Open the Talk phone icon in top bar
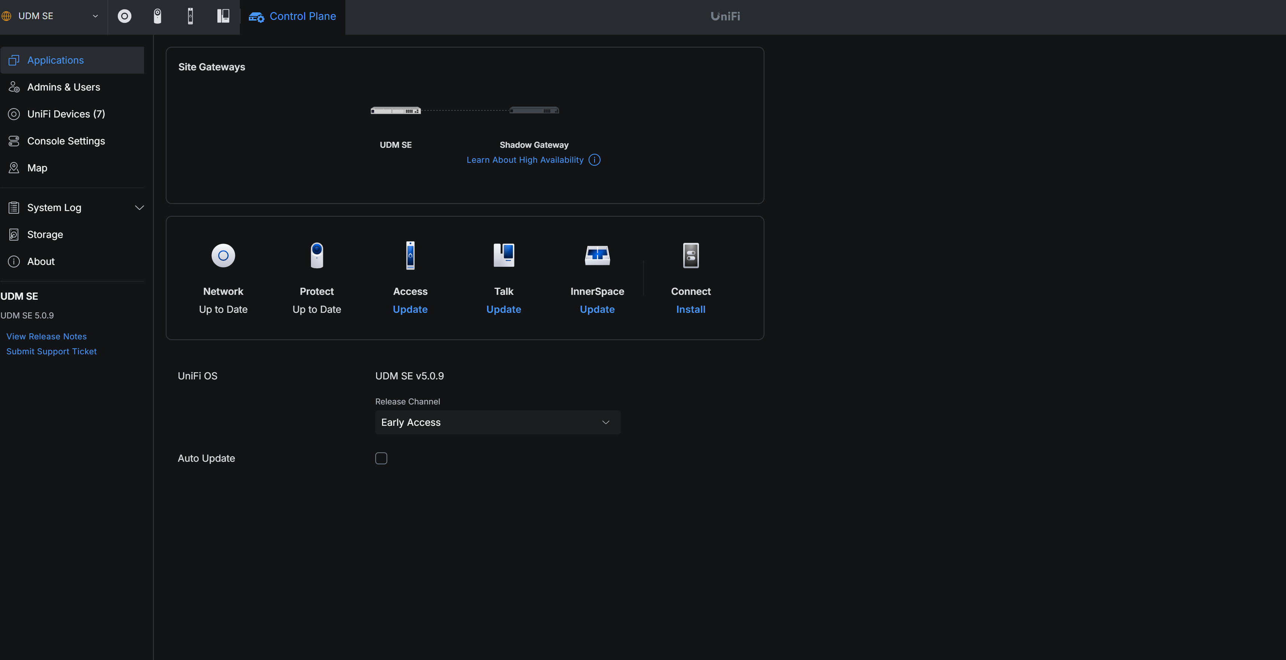 223,16
